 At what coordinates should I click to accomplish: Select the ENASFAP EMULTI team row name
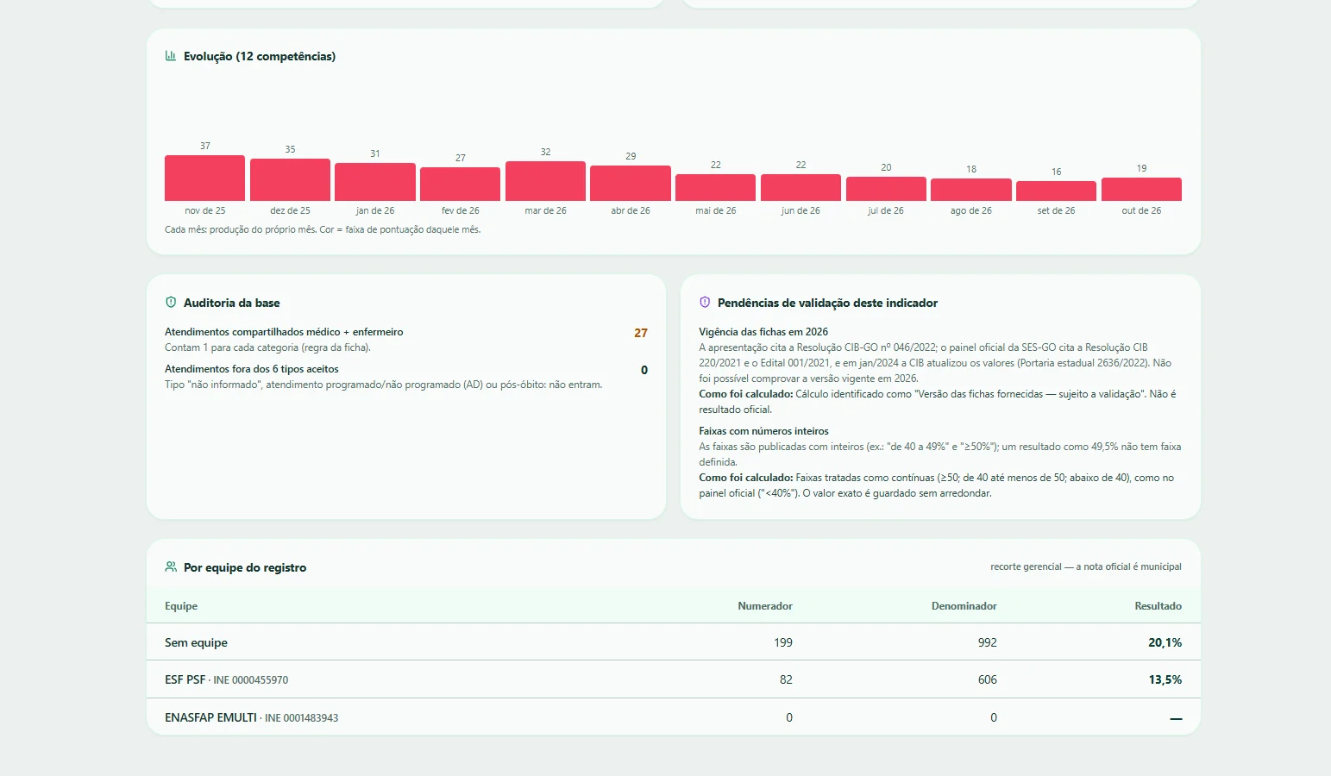pos(251,717)
